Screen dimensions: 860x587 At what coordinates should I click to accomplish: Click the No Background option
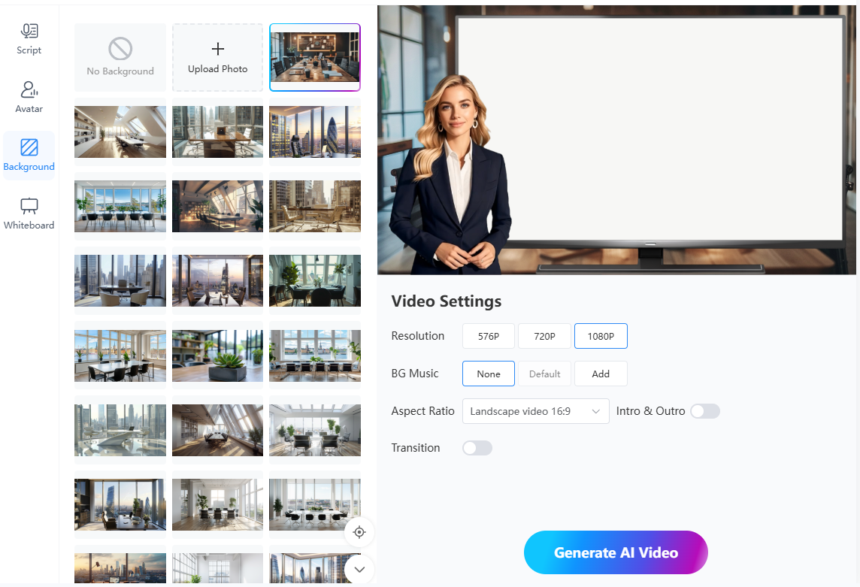tap(120, 57)
